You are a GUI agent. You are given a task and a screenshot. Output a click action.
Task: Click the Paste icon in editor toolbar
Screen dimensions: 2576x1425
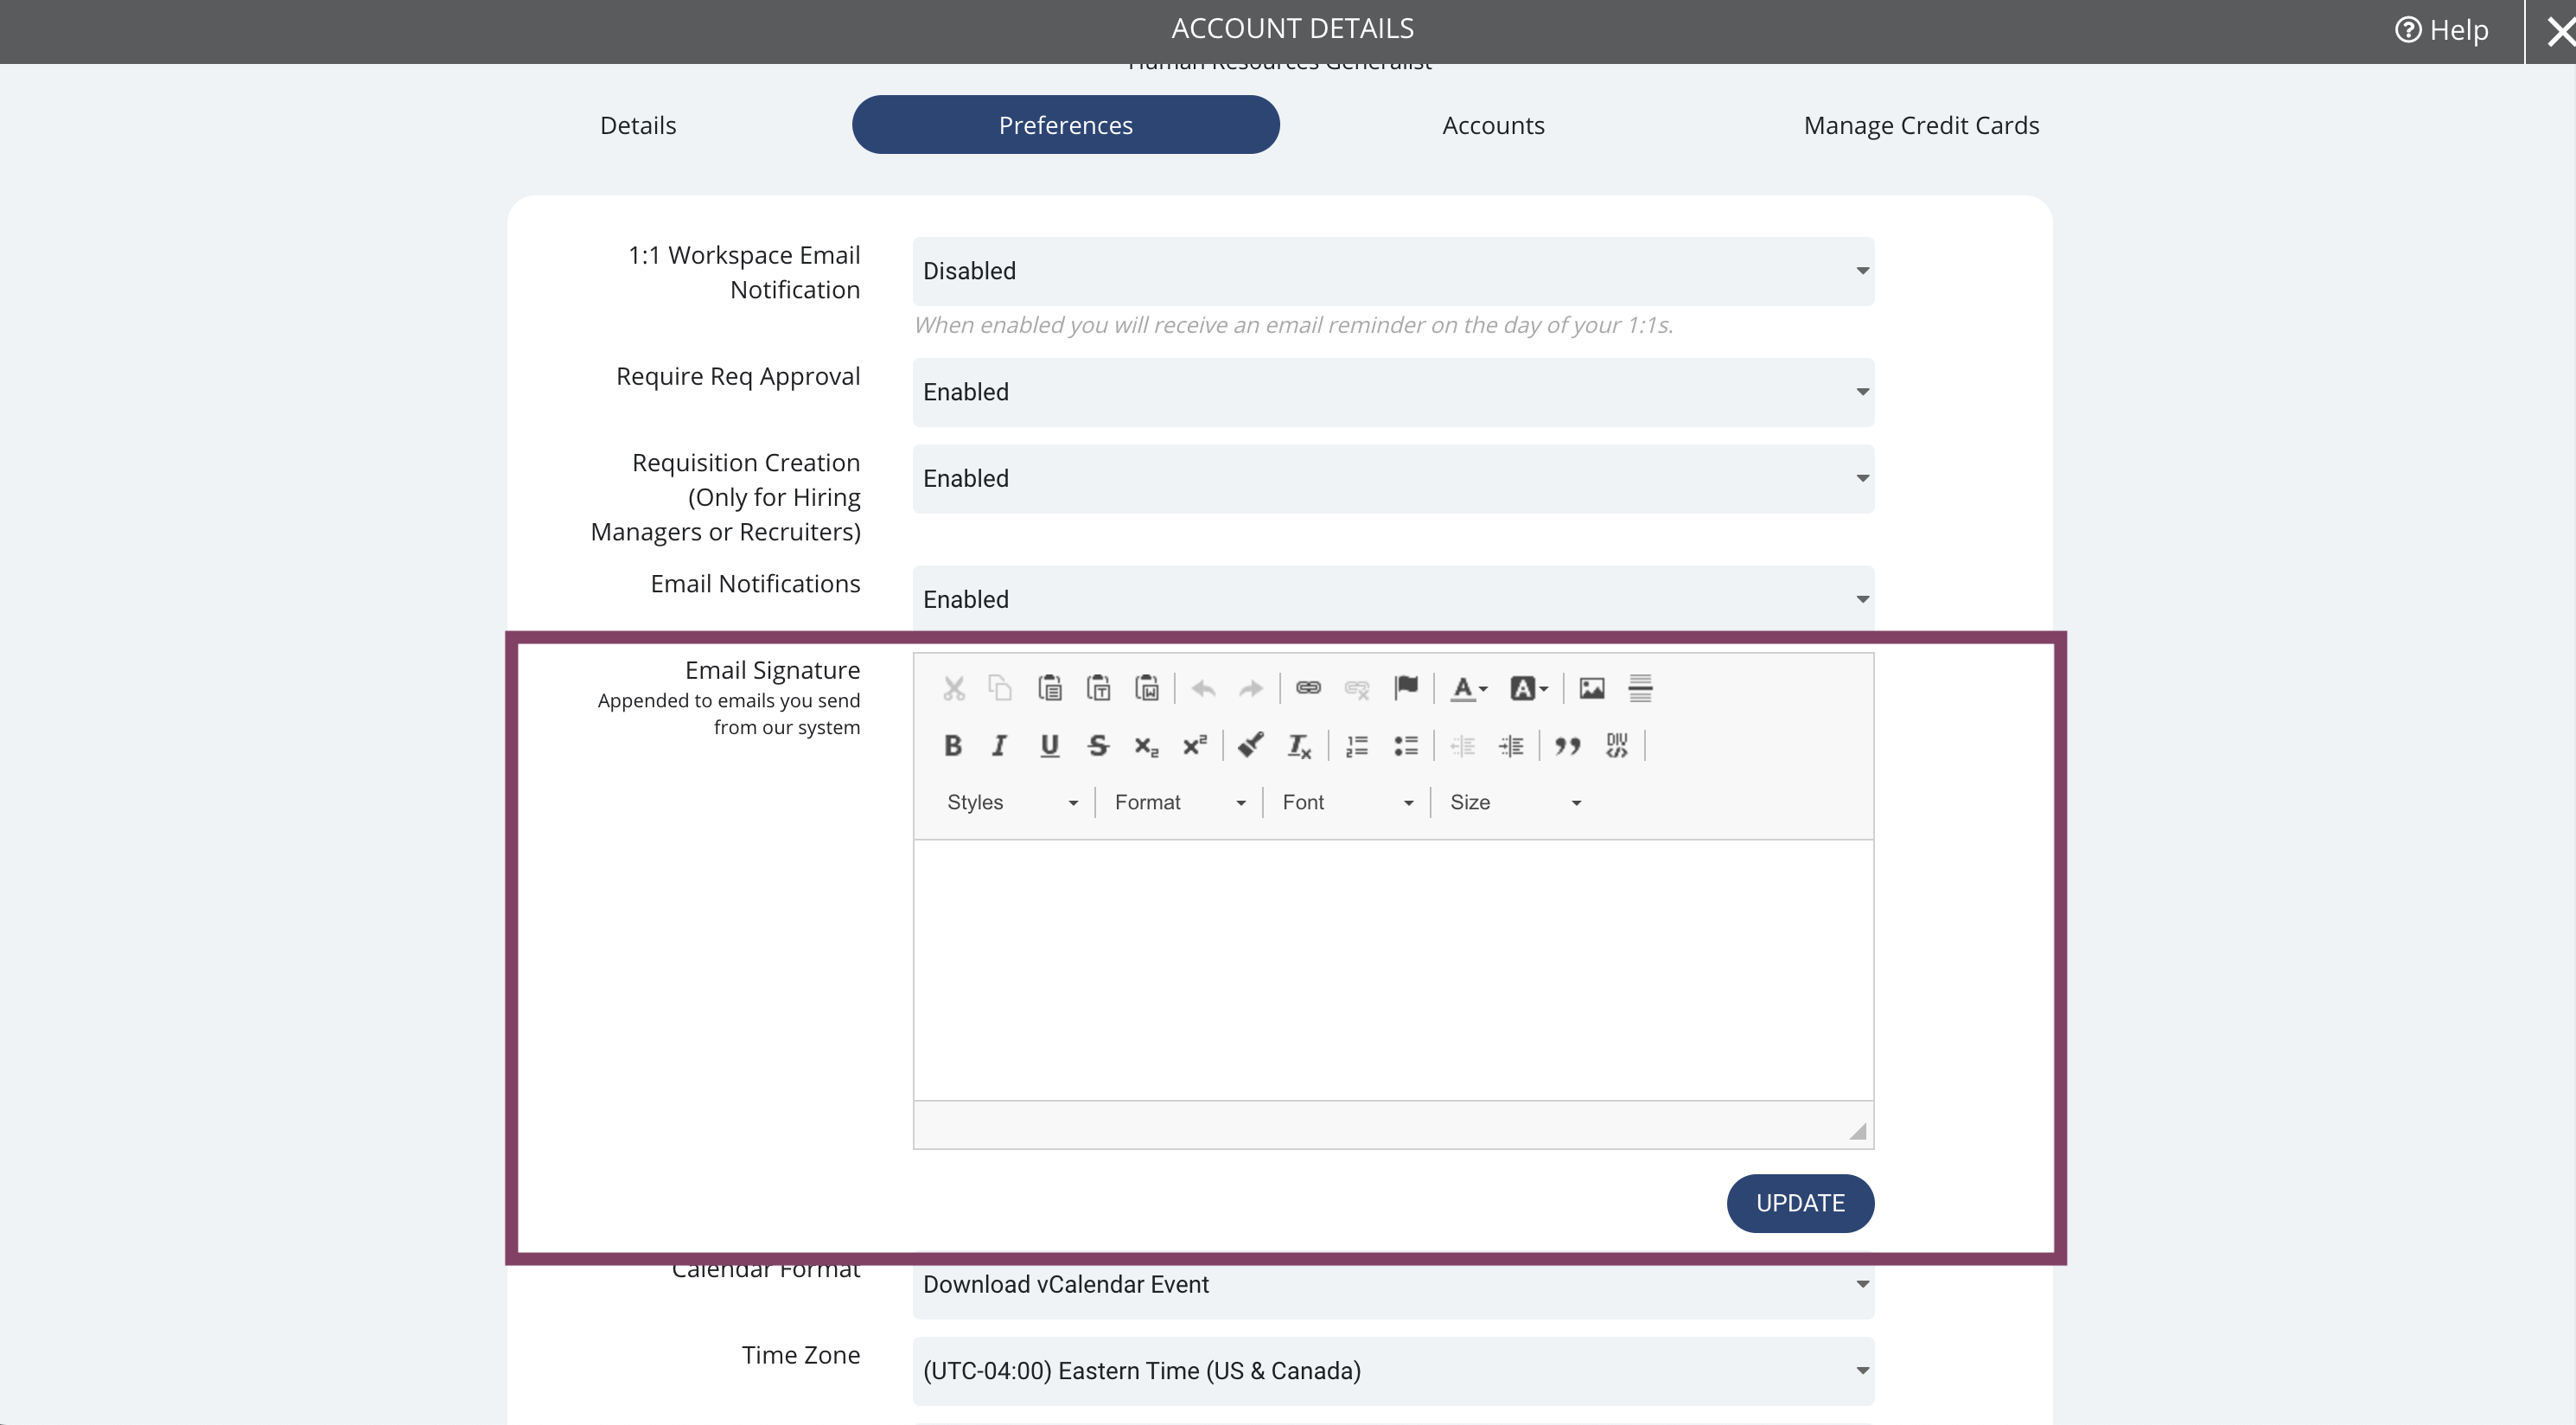pos(1049,688)
